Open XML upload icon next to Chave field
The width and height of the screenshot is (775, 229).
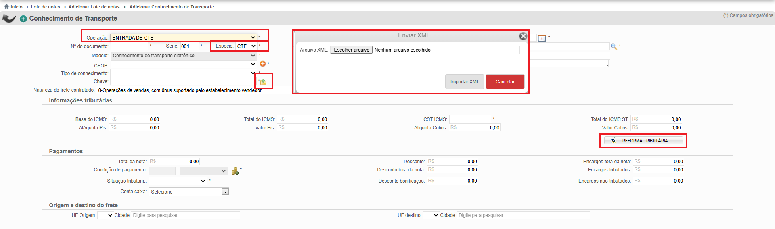coord(264,82)
